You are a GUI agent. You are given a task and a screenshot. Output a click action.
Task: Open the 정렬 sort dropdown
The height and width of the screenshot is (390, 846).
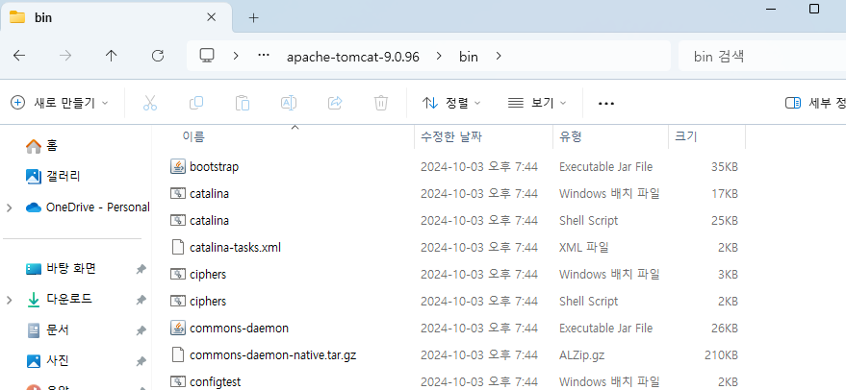451,103
